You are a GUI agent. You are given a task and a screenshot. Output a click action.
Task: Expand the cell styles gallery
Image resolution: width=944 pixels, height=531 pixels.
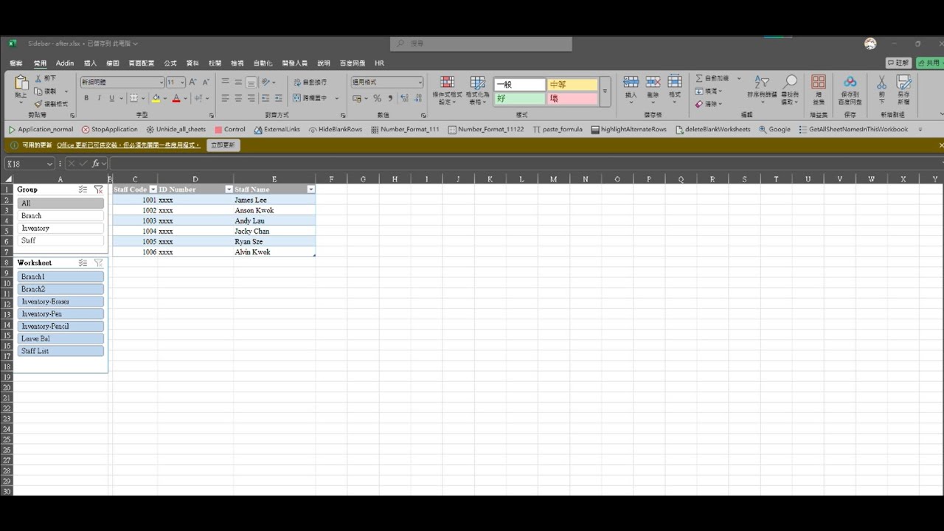(605, 91)
